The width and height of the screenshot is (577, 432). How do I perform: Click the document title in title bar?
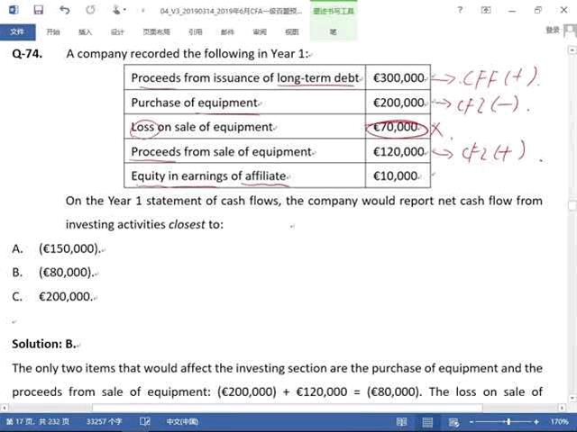pos(231,11)
